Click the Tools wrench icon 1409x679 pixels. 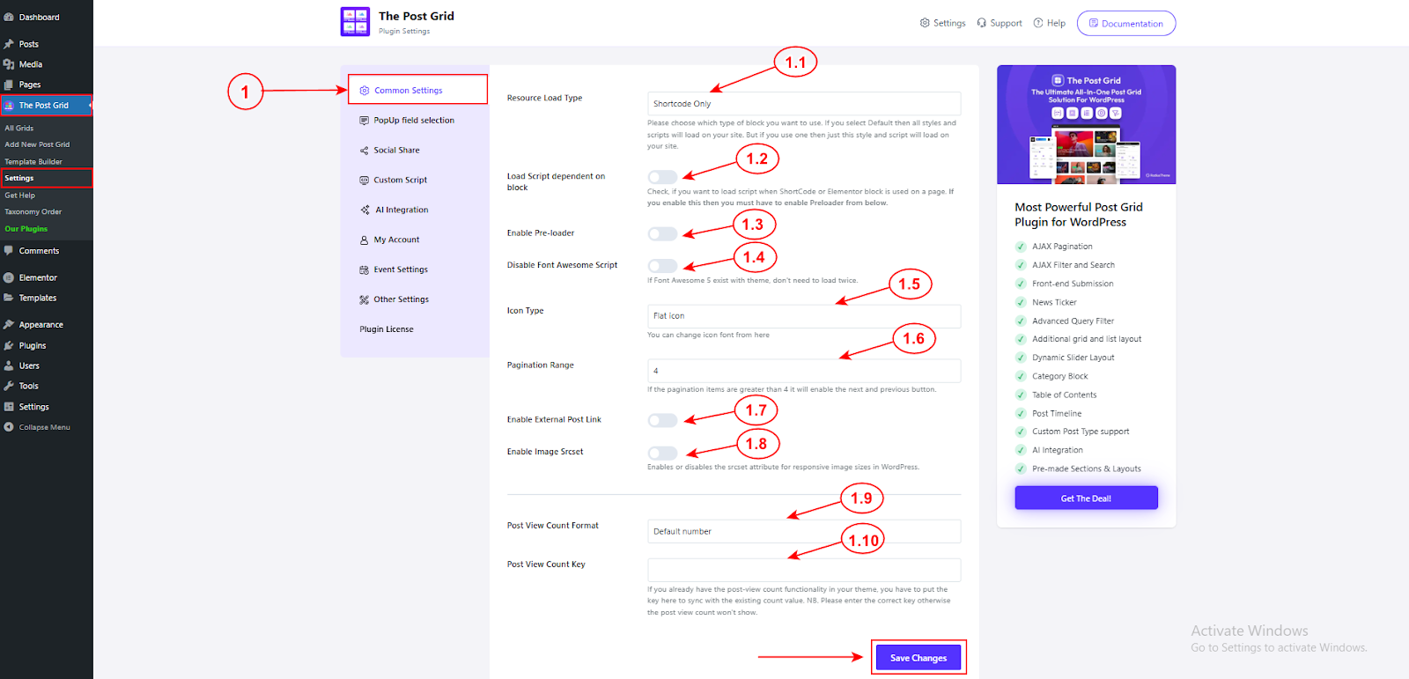[x=9, y=386]
